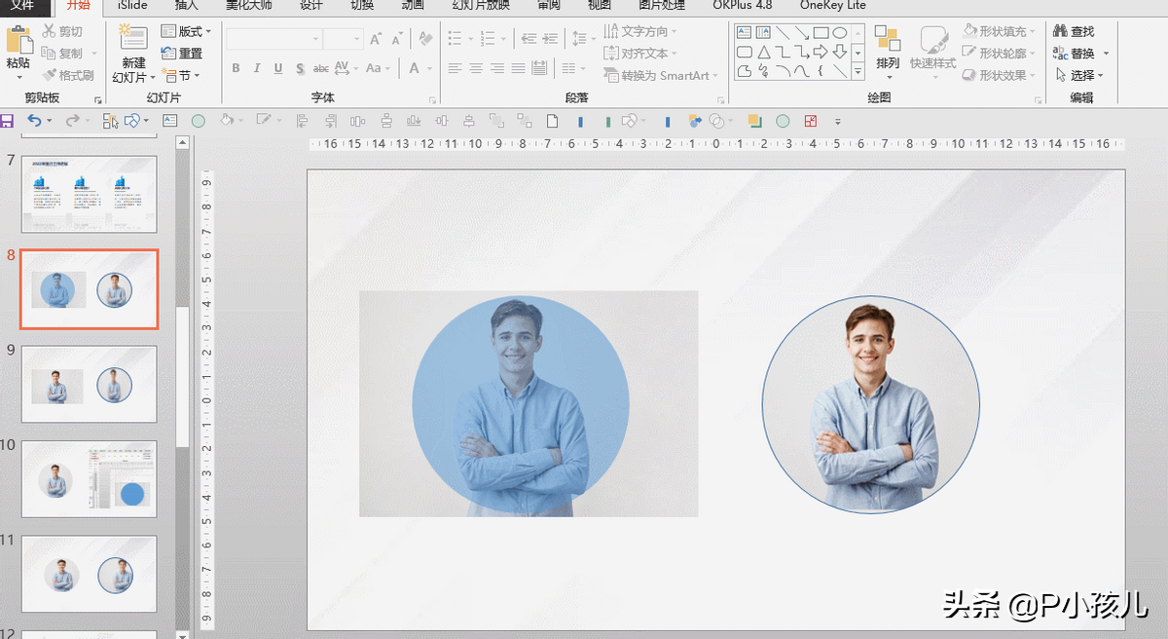Toggle right paragraph alignment
Viewport: 1168px width, 639px height.
(497, 68)
